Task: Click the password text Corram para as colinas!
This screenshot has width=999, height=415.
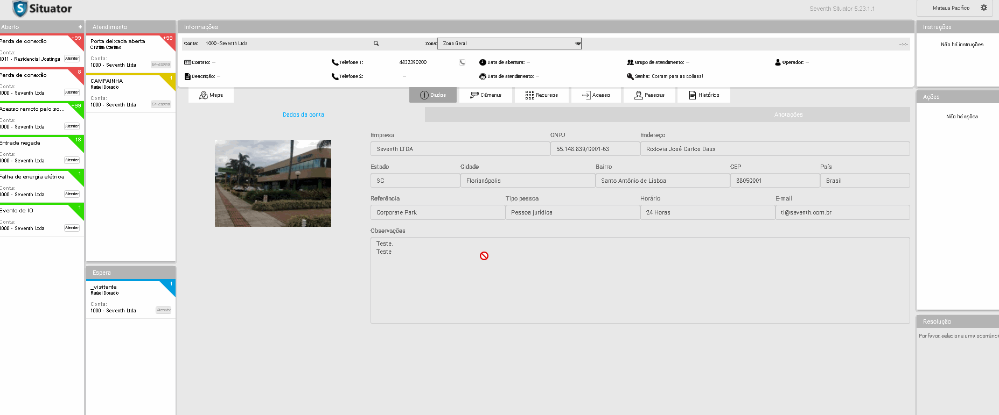Action: point(677,76)
